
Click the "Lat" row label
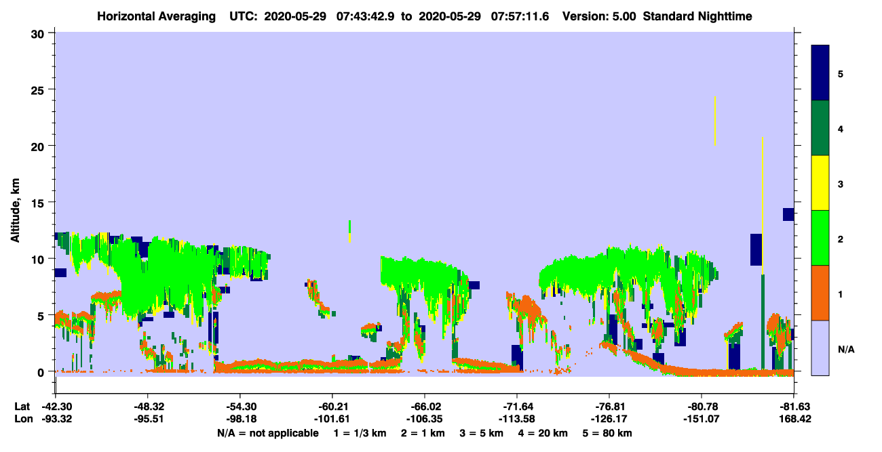[x=21, y=407]
